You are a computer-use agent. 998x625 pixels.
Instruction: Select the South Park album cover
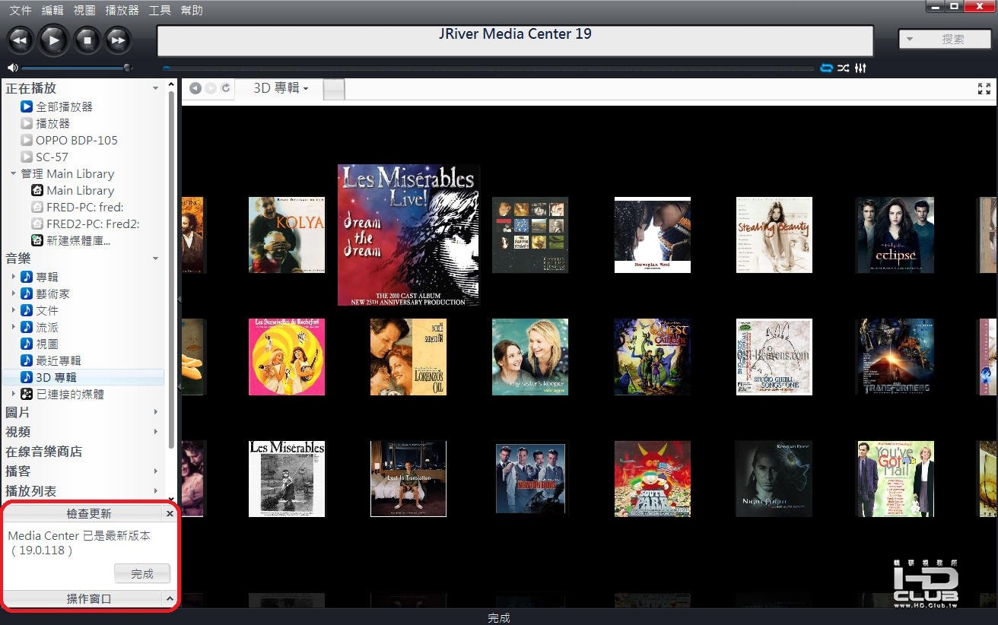653,478
